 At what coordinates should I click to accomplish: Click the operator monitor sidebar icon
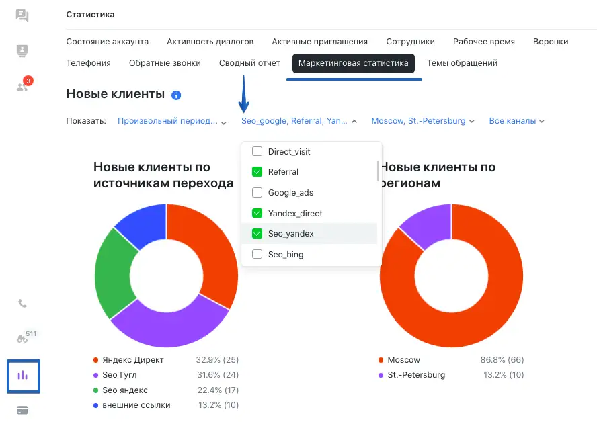[22, 51]
